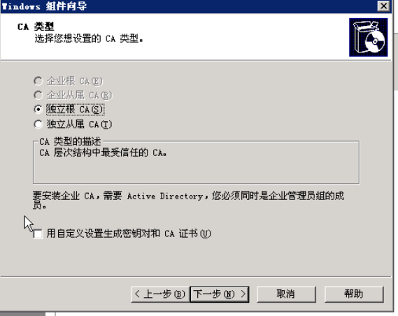Continue with the 下一步(N) button
Viewport: 398px width, 316px height.
pos(220,294)
